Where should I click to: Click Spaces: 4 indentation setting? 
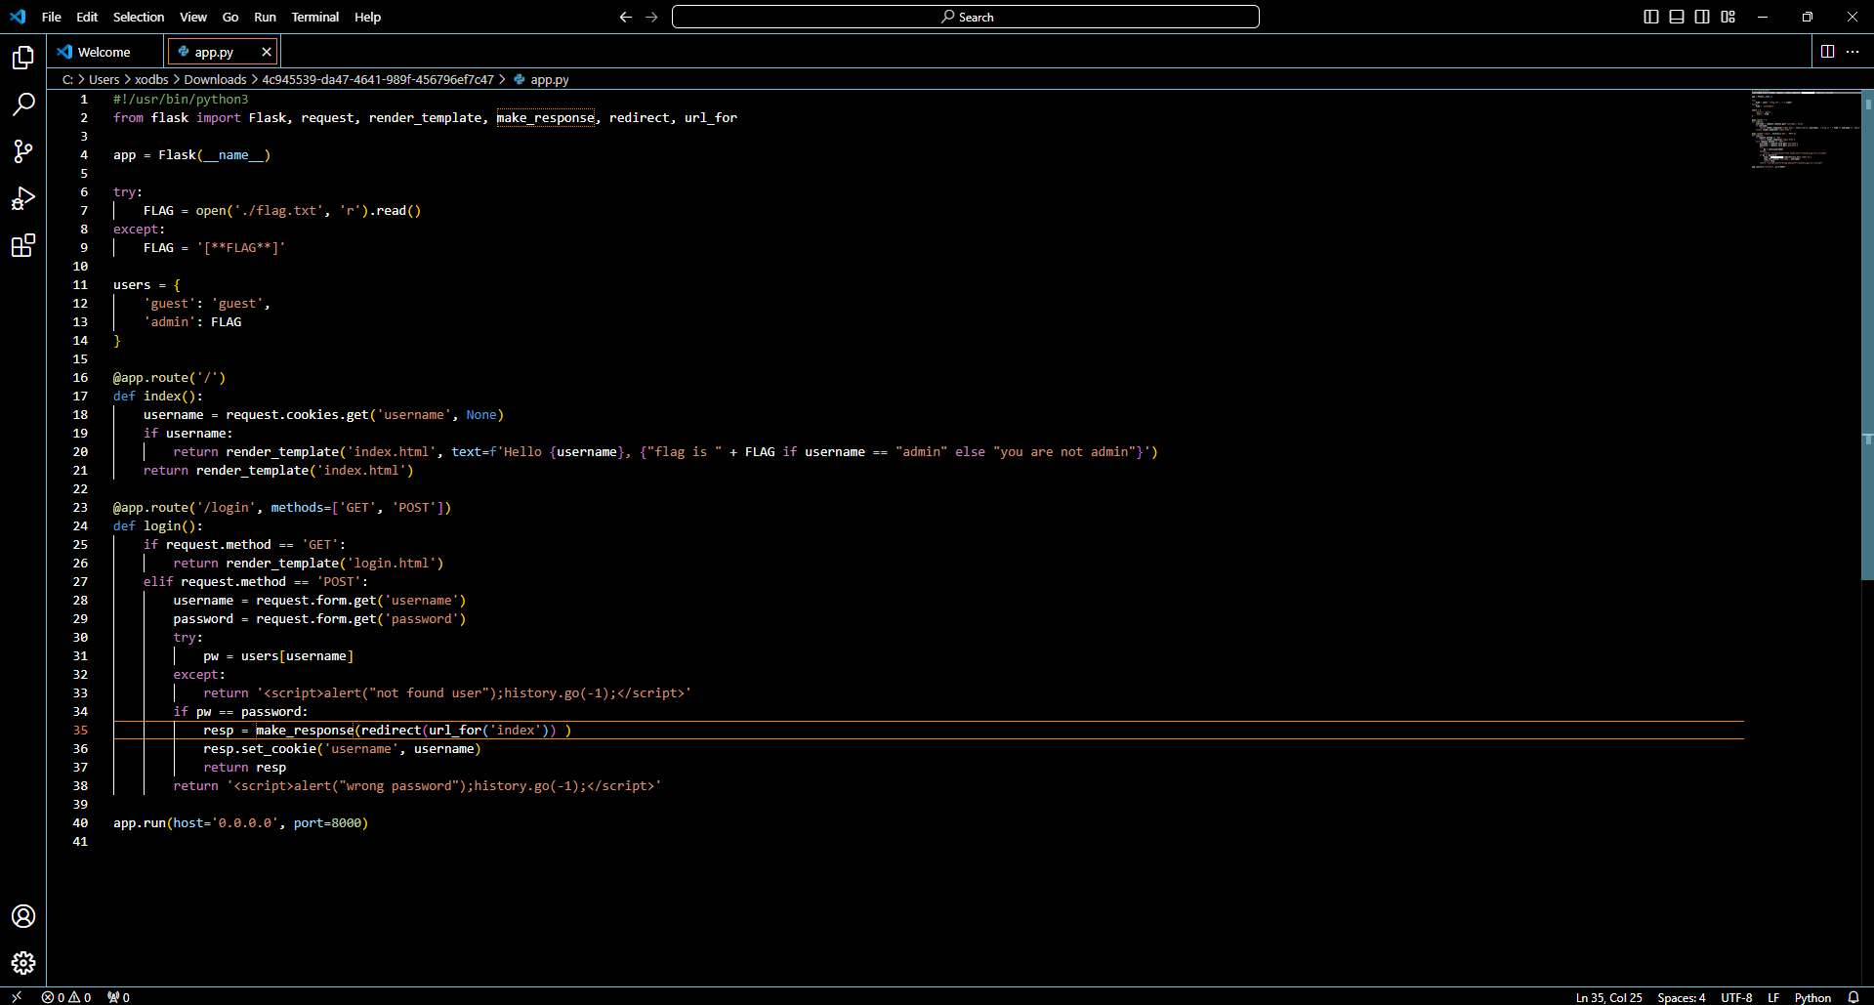click(x=1681, y=997)
